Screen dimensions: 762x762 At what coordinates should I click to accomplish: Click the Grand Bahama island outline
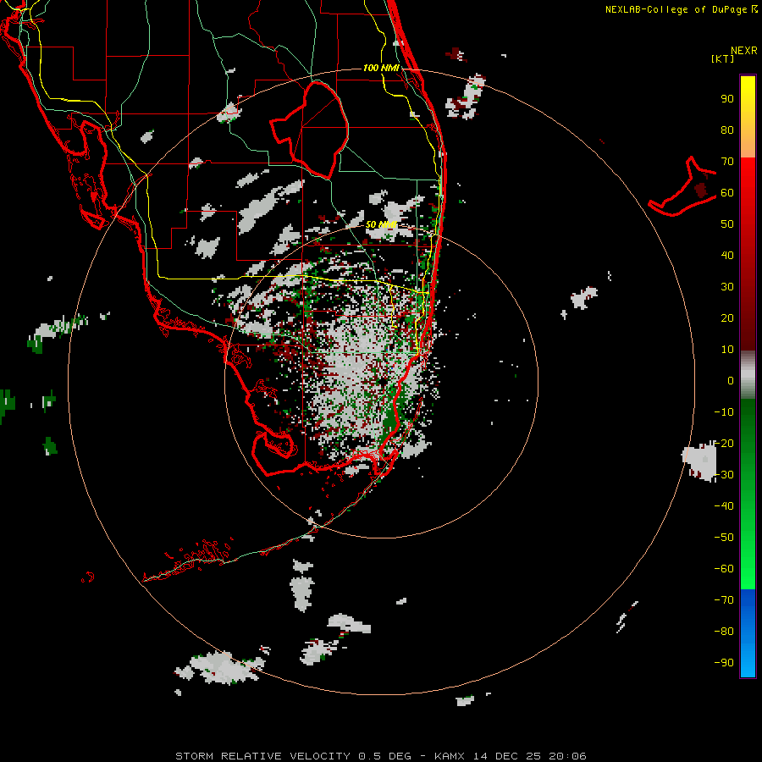pos(682,187)
